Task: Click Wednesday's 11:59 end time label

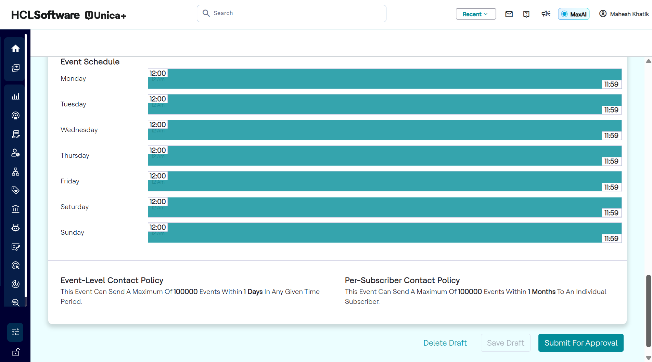Action: click(611, 135)
